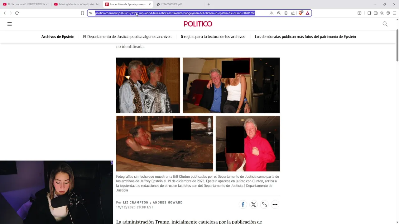Click the page vertical scrollbar thumb
399x224 pixels.
coord(397,45)
